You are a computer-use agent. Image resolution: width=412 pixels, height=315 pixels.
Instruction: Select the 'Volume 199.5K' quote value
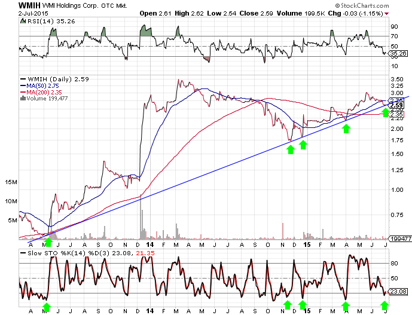(x=301, y=13)
